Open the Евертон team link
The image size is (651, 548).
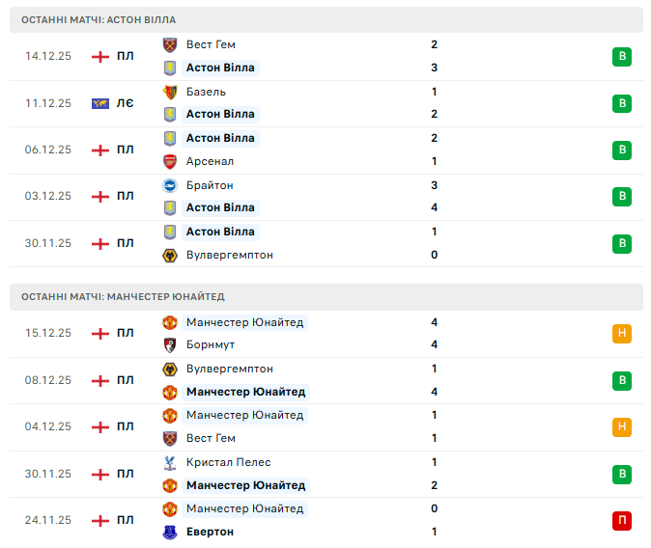(x=210, y=532)
